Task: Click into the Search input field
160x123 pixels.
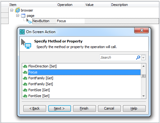Action: [x=118, y=57]
